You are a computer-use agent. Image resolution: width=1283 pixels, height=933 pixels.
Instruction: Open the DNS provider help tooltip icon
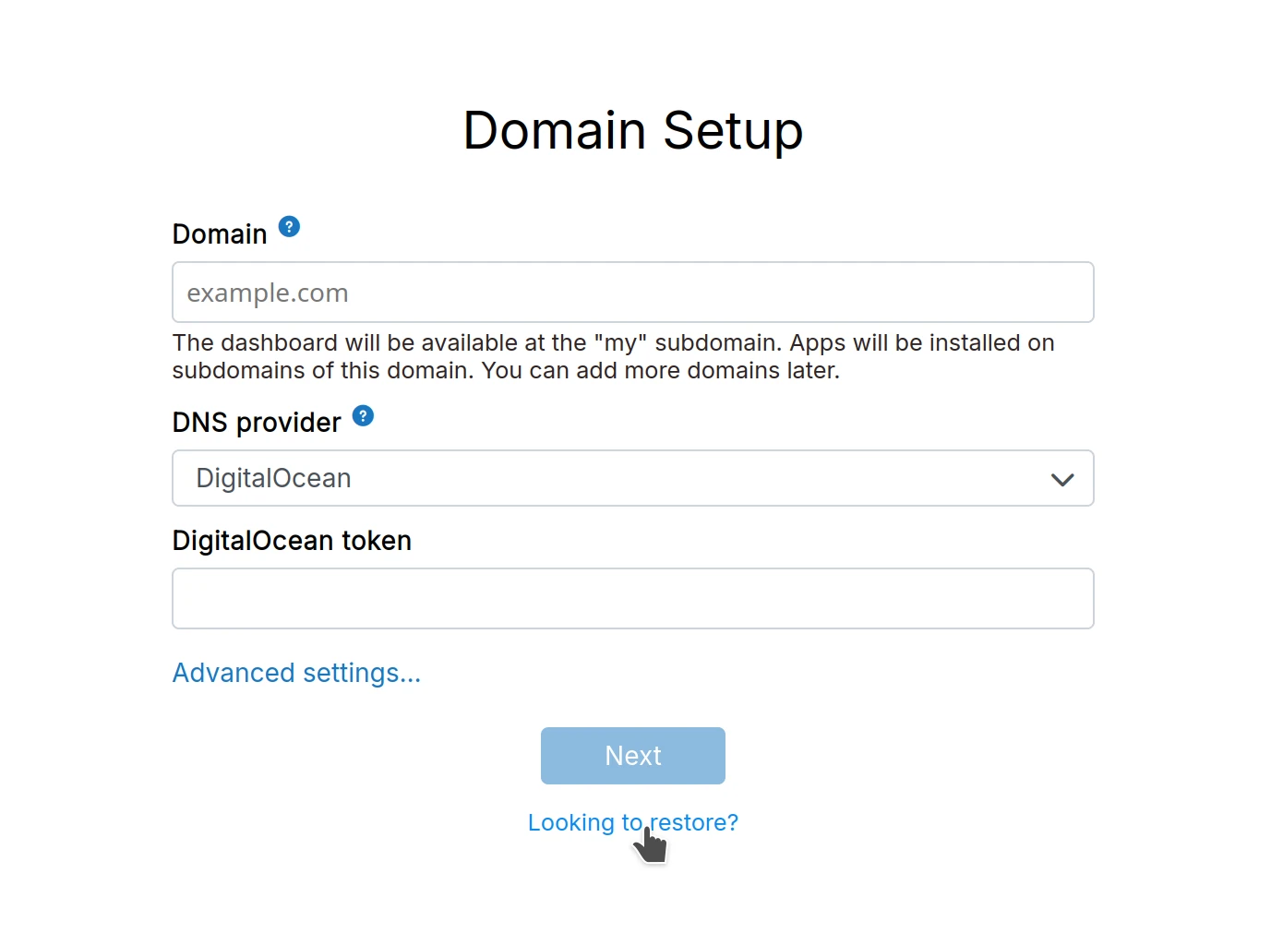[x=364, y=415]
